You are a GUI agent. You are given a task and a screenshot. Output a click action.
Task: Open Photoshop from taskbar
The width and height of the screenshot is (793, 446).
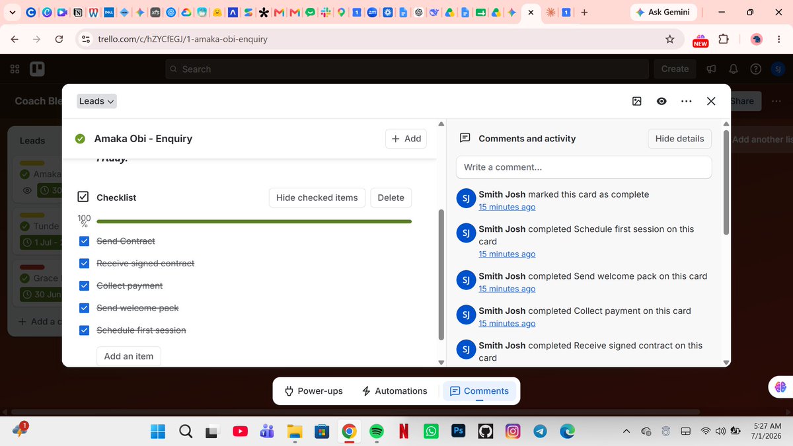coord(458,431)
